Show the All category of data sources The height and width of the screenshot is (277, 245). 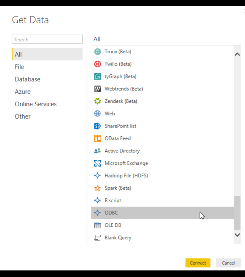tap(47, 54)
